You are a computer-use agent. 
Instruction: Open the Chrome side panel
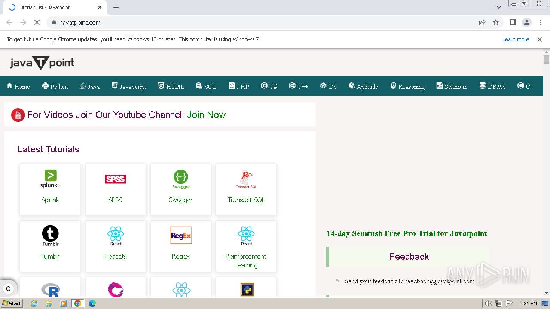[513, 22]
